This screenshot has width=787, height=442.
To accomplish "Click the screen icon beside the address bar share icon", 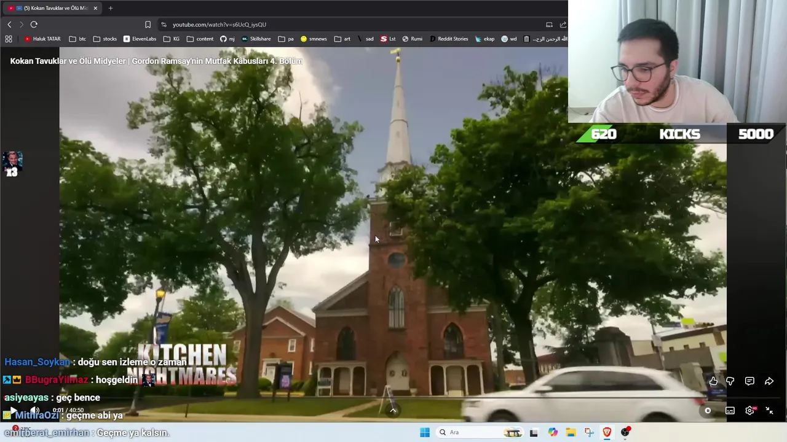I will [x=549, y=25].
